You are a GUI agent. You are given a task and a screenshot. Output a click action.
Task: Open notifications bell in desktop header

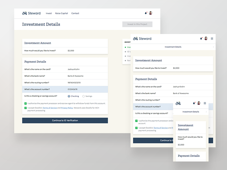tap(146, 13)
